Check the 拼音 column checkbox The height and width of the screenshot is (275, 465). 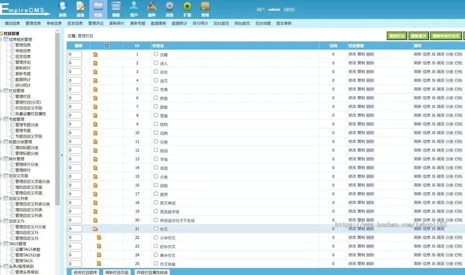(x=156, y=98)
